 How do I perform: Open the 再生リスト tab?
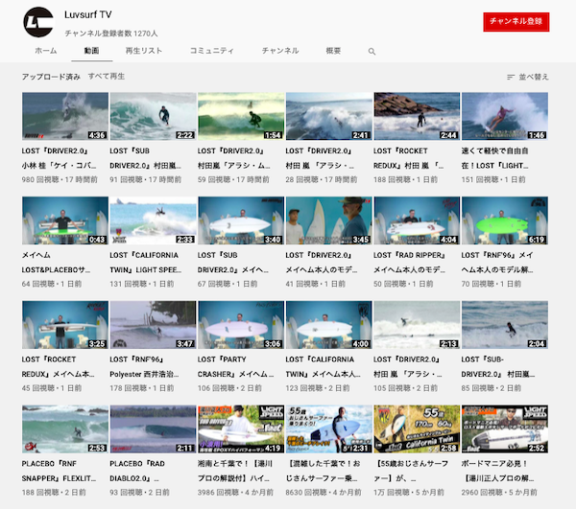tap(144, 51)
